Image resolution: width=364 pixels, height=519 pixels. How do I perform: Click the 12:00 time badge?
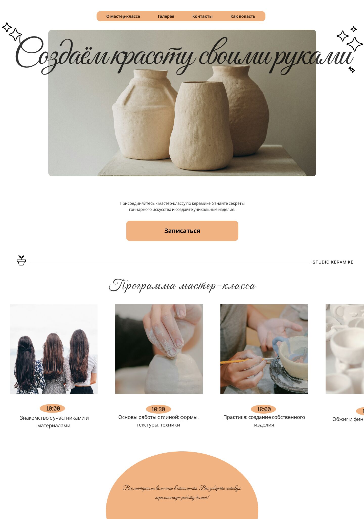coord(263,409)
